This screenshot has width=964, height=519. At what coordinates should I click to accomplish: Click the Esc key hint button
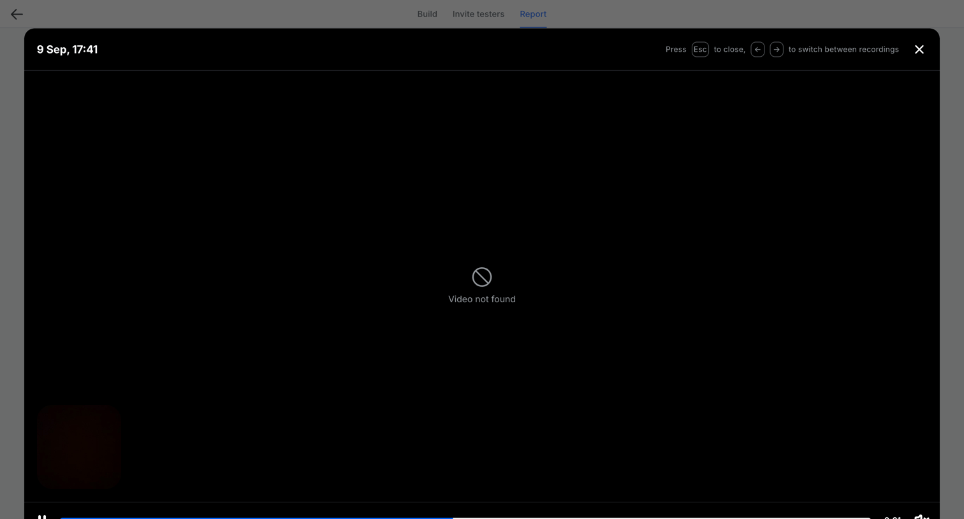pos(700,49)
